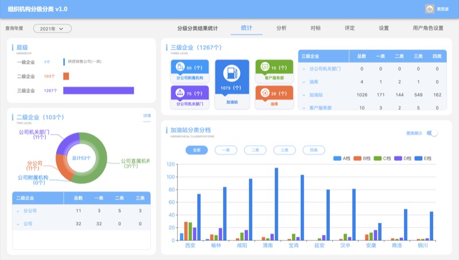This screenshot has height=260, width=459.
Task: Click the 铜川 axis label
Action: 423,245
